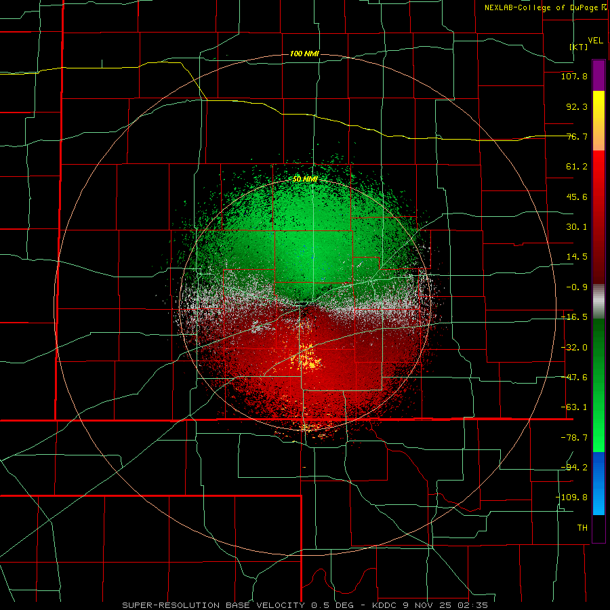Click the blue segment of the color bar
The width and height of the screenshot is (610, 610).
point(598,483)
